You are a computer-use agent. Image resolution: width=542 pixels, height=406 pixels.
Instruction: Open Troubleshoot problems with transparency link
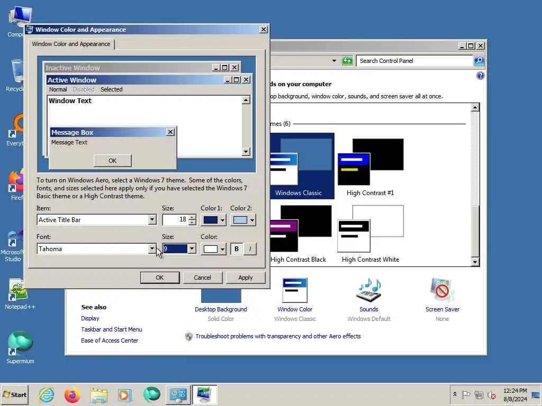[278, 336]
